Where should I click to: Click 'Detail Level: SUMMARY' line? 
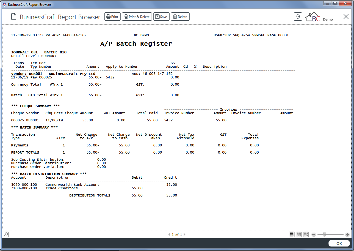click(x=34, y=56)
